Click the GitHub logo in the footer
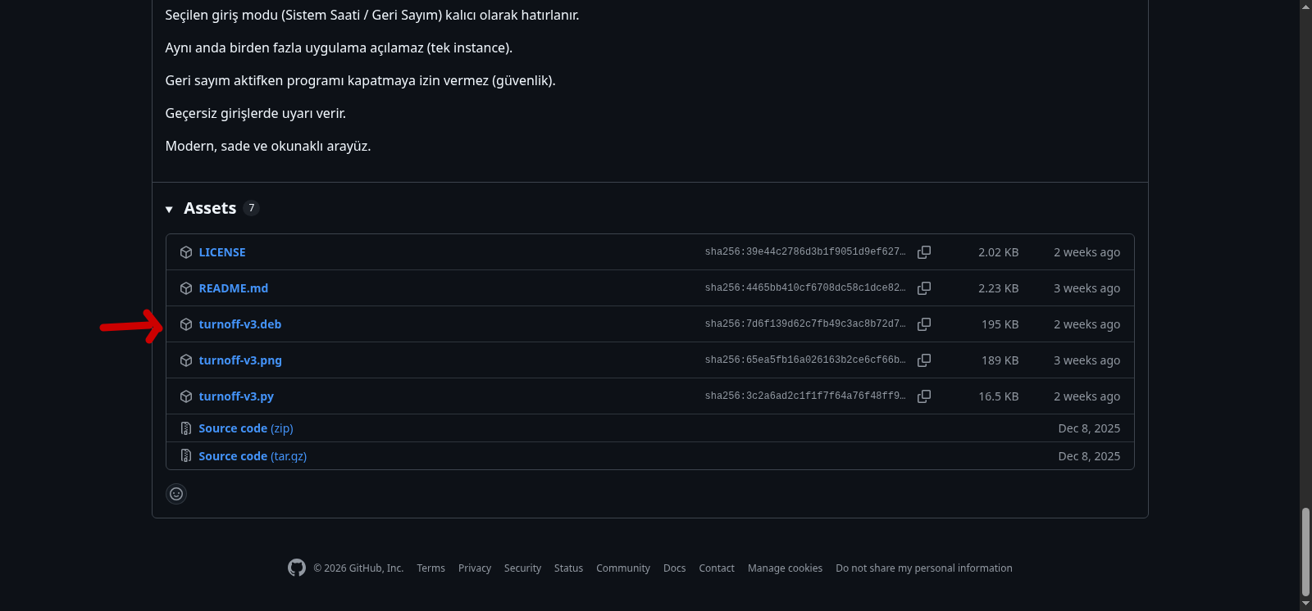 pos(297,568)
